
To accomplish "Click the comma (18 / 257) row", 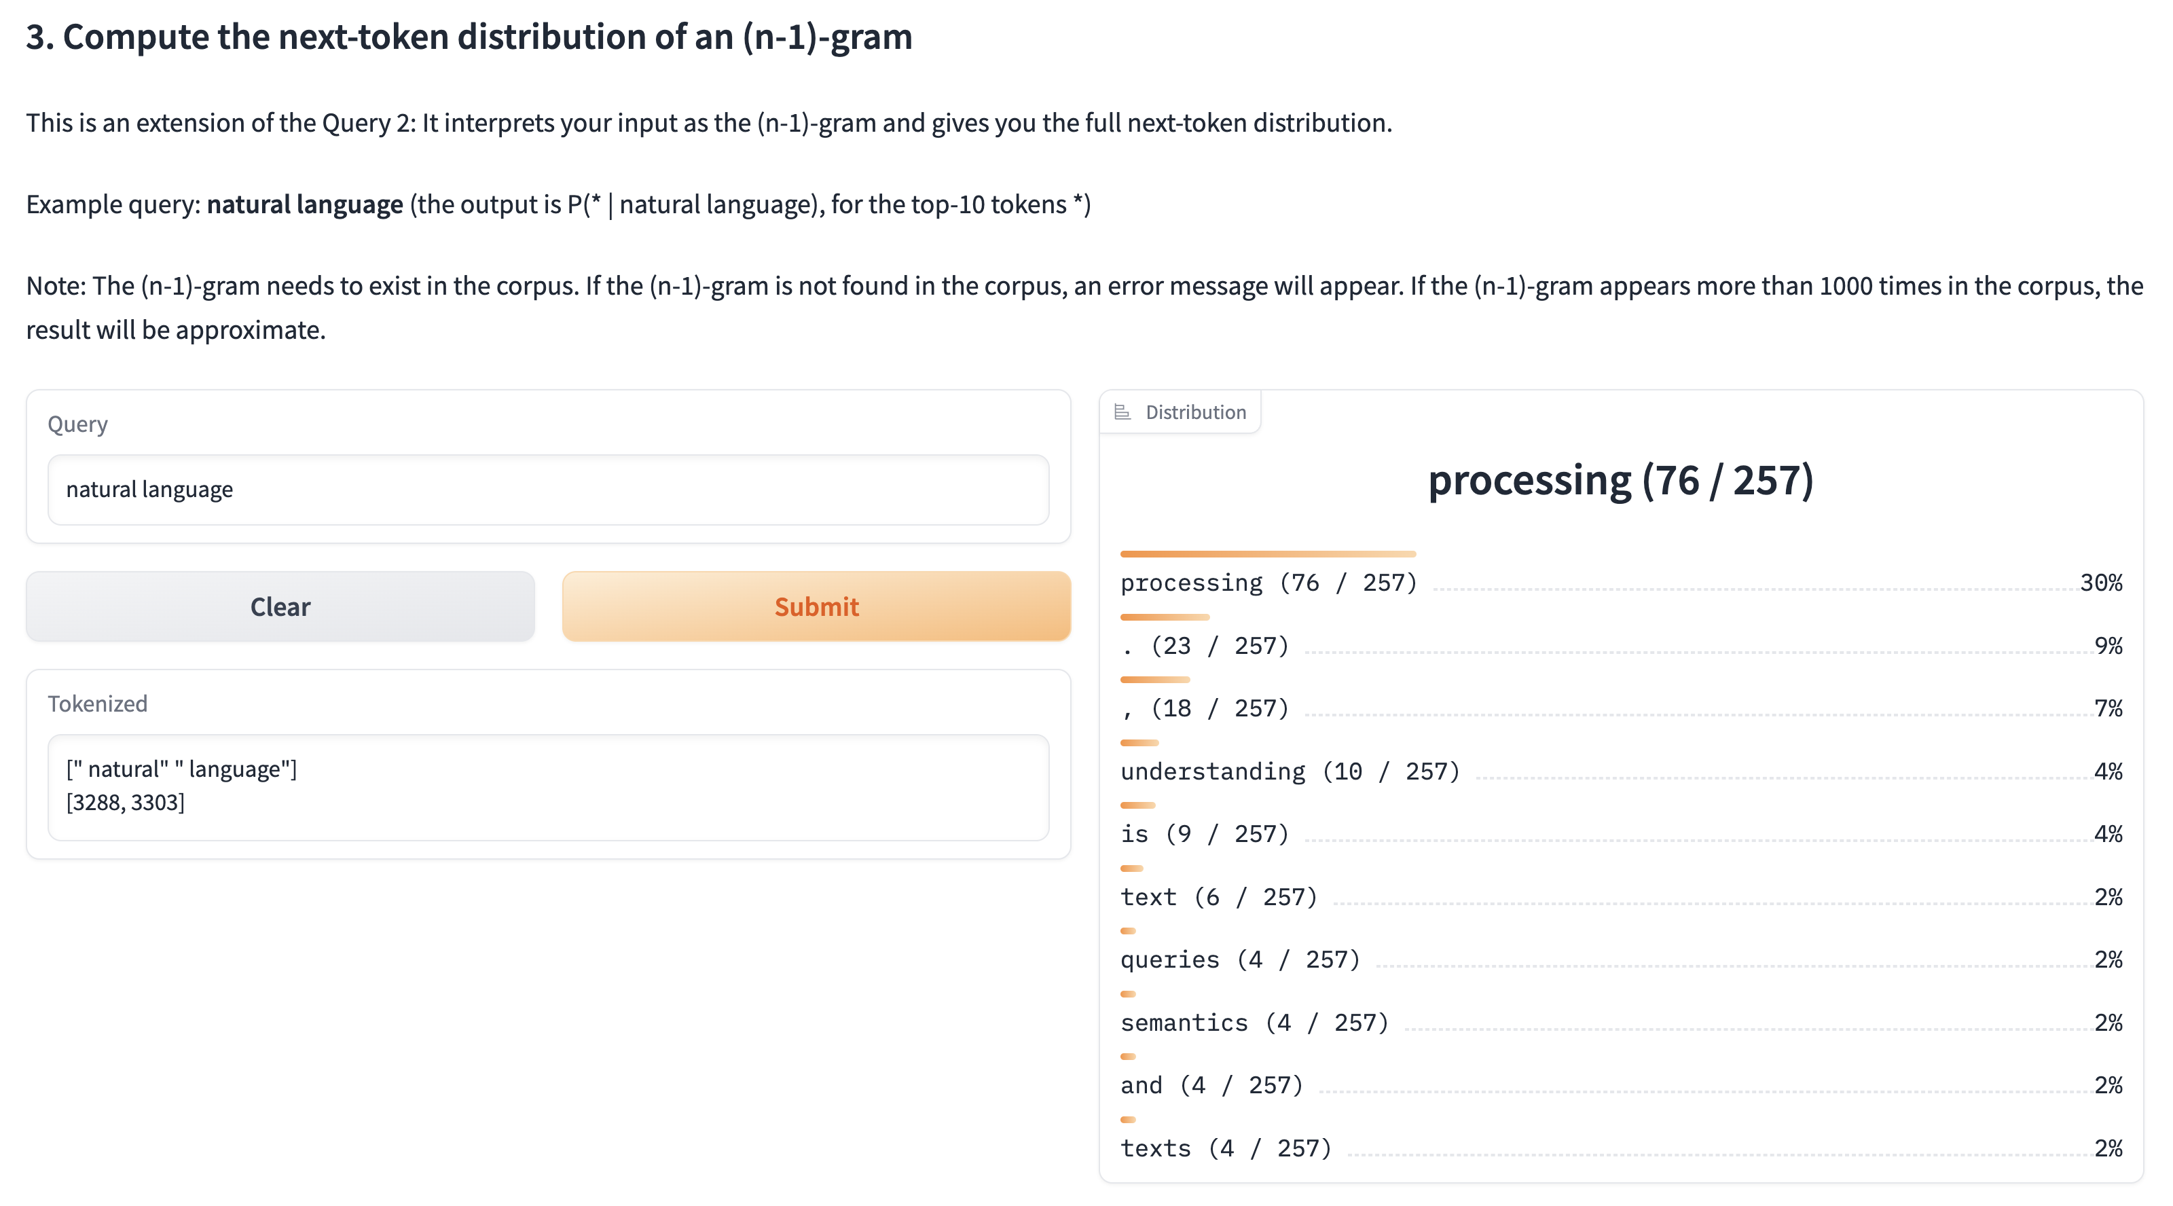I will click(x=1620, y=708).
